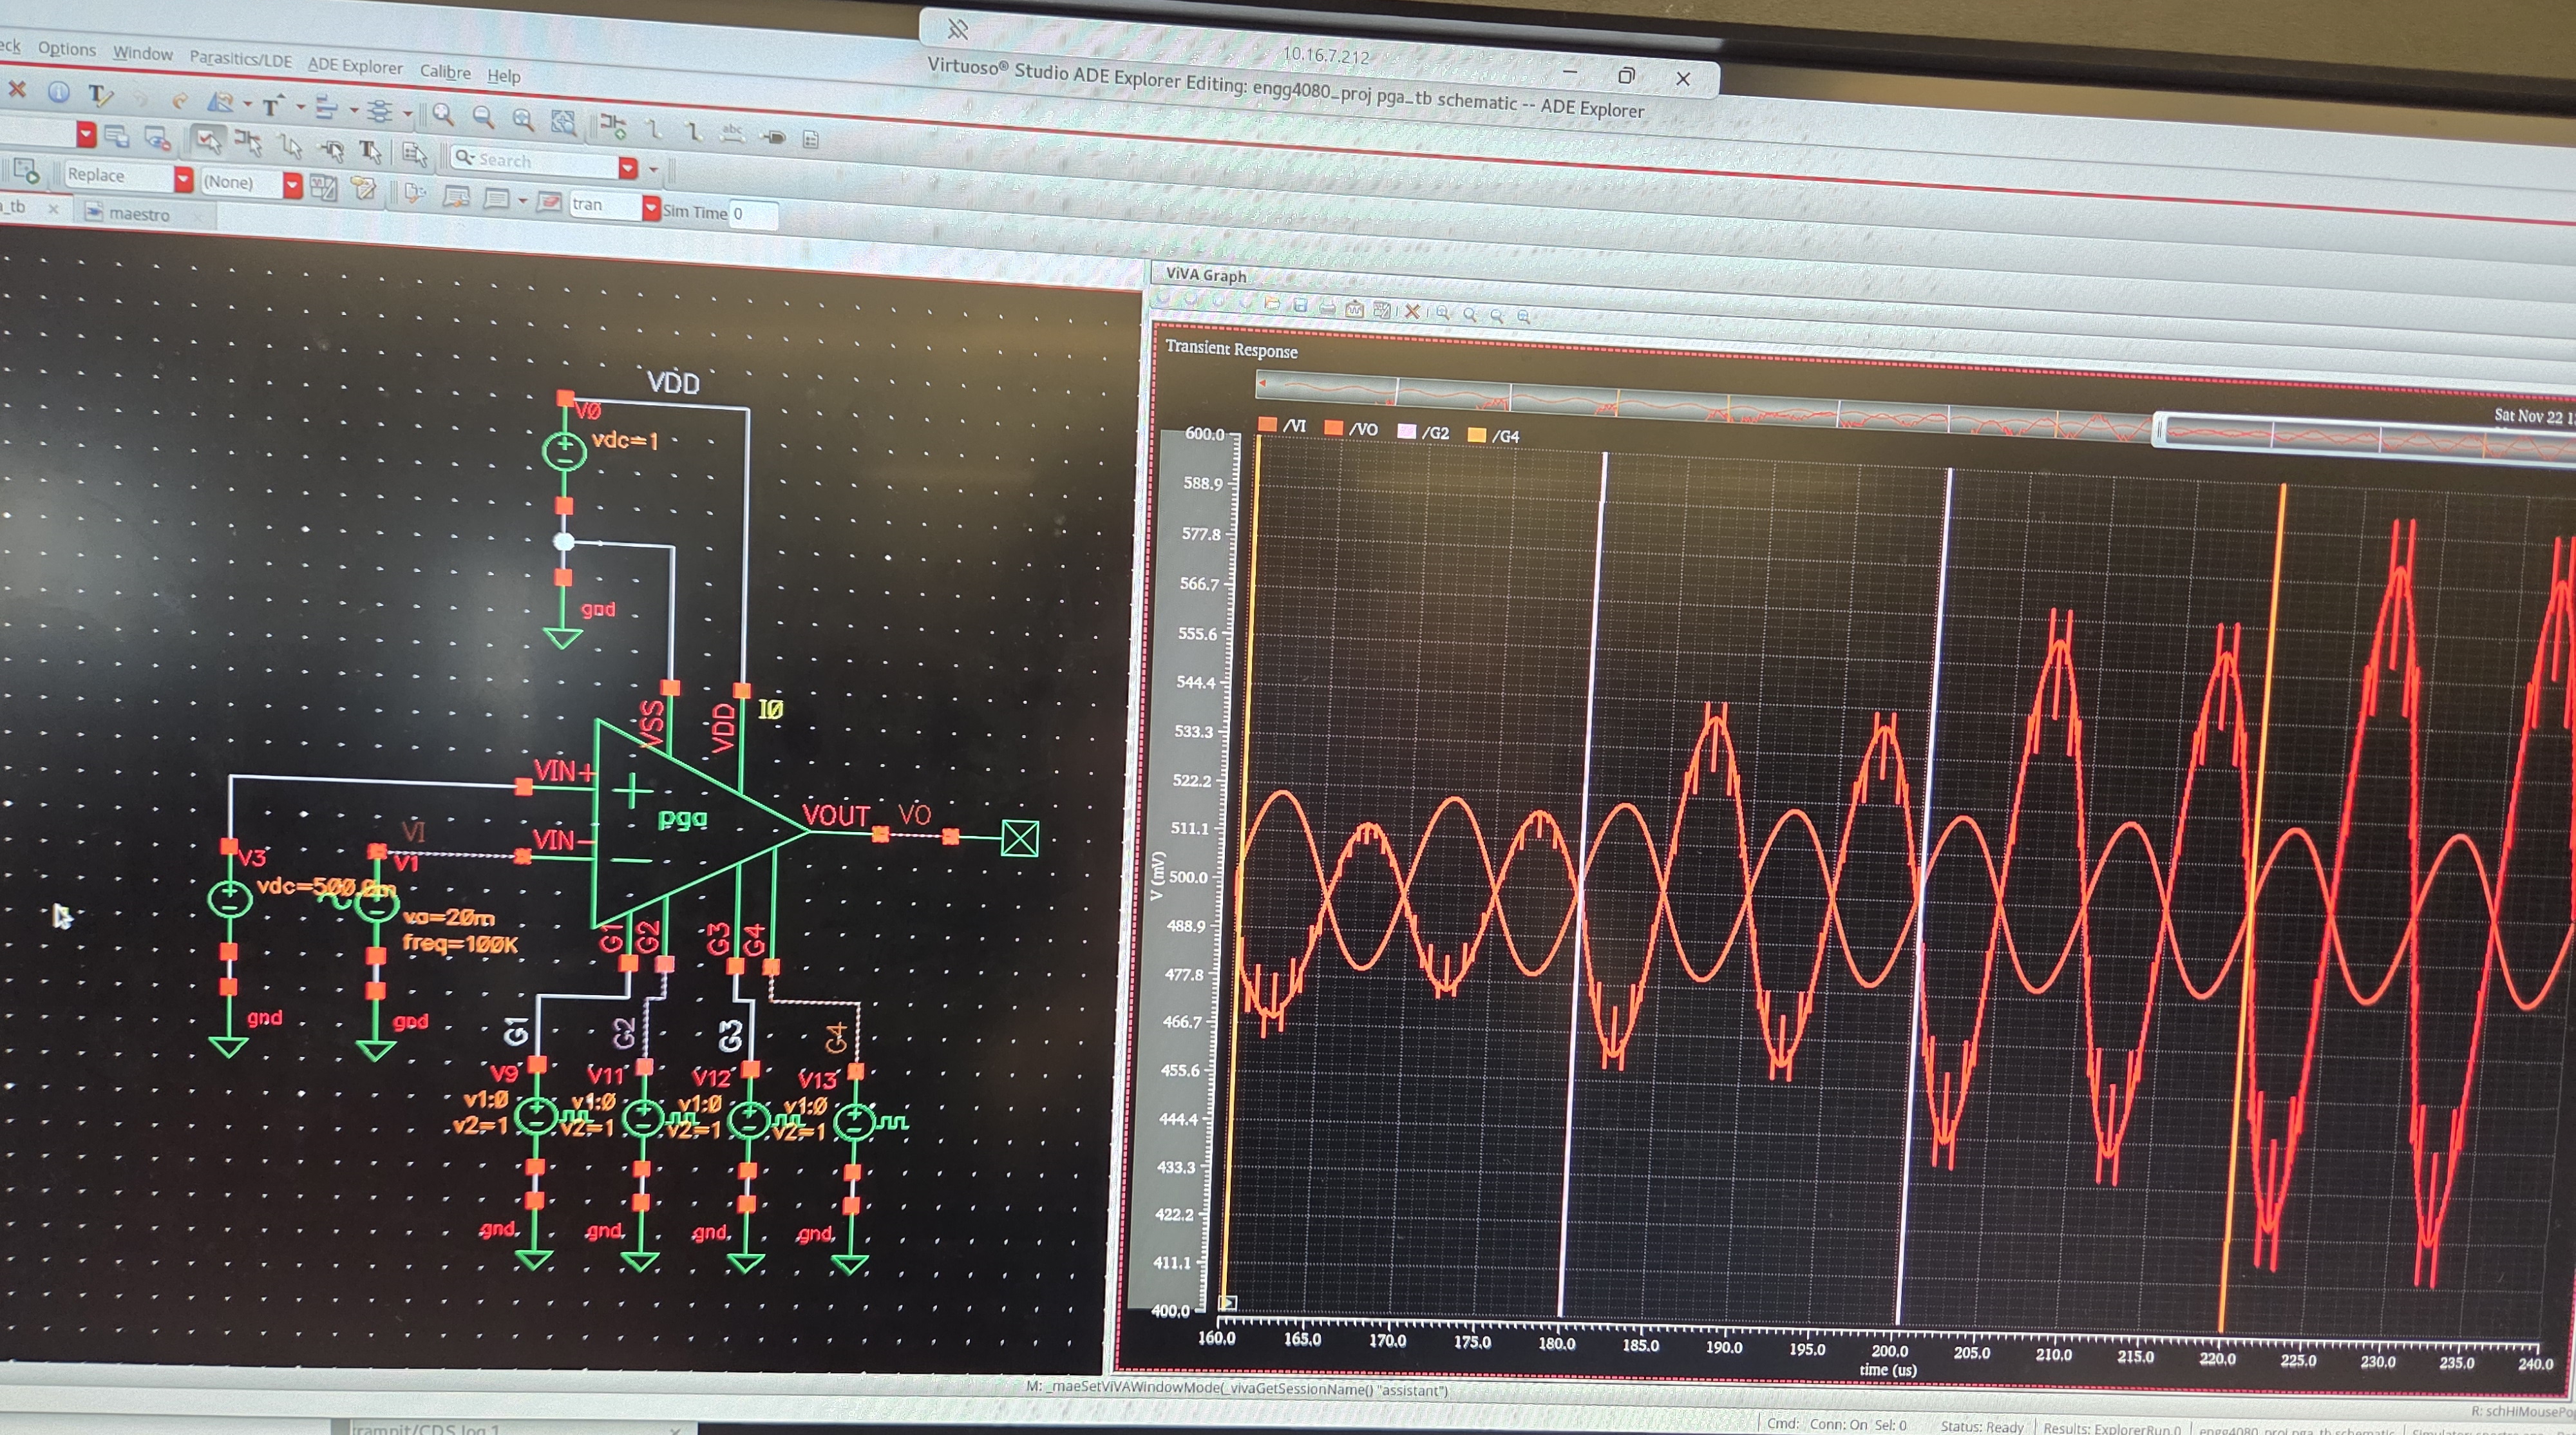Click the /VO legend color swatch
This screenshot has width=2576, height=1435.
click(1333, 427)
